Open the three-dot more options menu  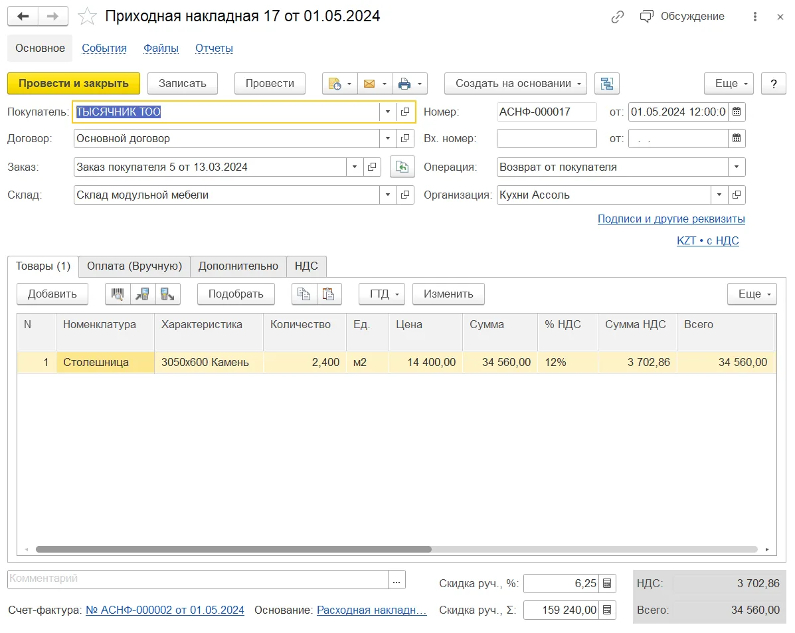(754, 17)
